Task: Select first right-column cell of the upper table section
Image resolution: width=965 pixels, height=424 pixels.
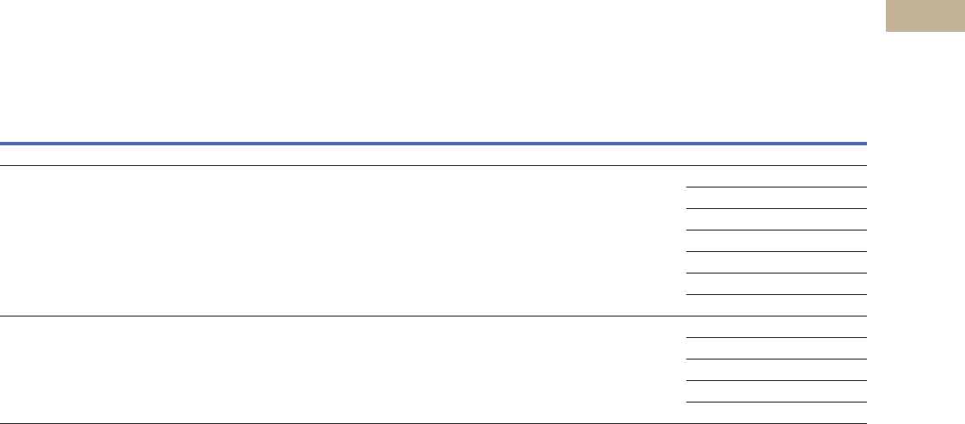Action: coord(777,176)
